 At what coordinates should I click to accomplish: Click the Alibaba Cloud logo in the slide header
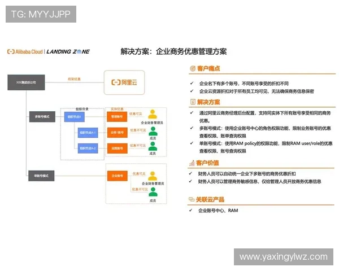point(25,51)
